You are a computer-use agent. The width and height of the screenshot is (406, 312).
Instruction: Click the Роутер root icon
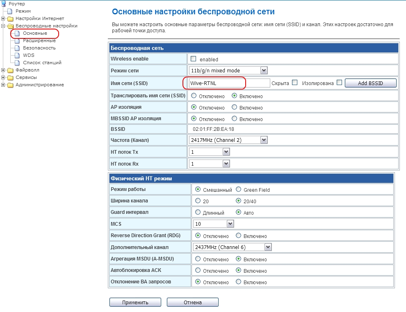point(4,3)
